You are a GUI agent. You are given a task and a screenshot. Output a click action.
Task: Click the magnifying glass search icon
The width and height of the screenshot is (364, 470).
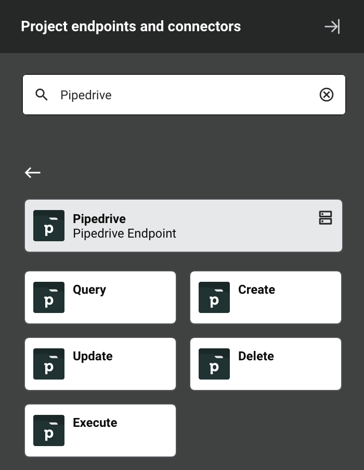pyautogui.click(x=42, y=95)
